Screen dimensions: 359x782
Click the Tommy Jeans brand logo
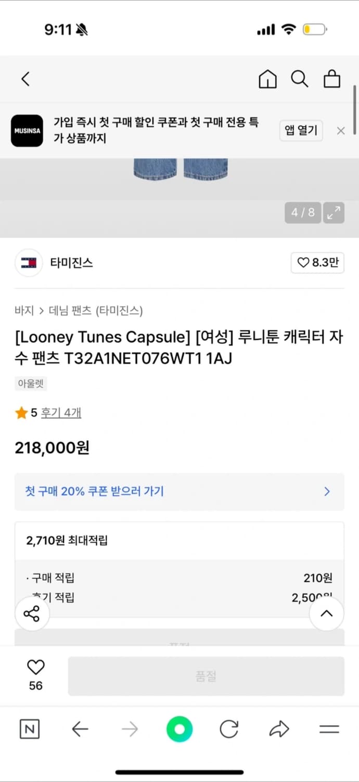pos(28,263)
